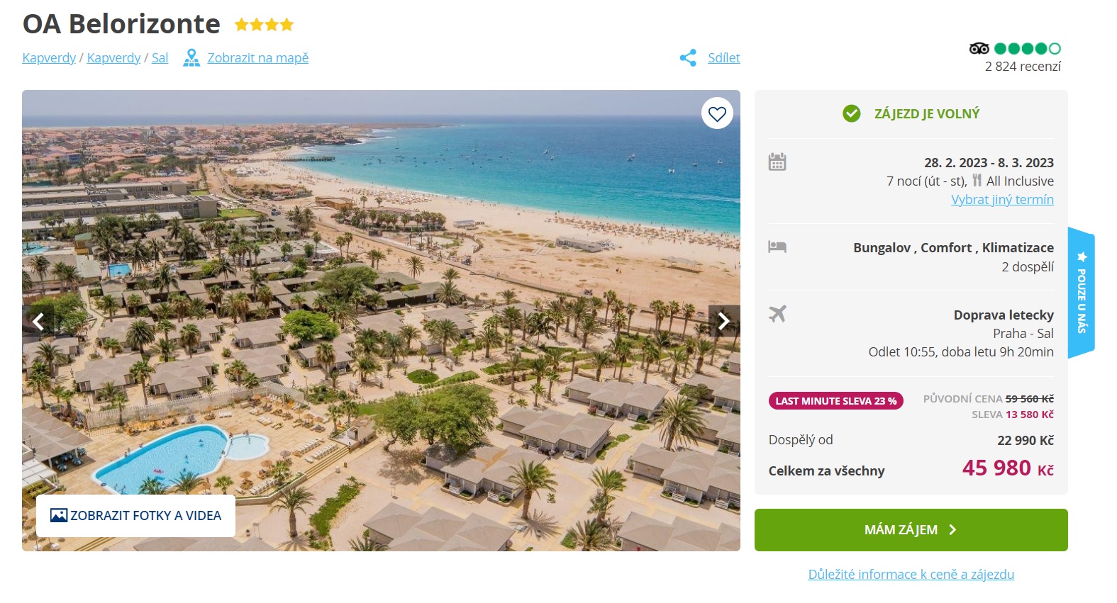Open the POUZE U NÁS side tab
This screenshot has width=1117, height=603.
(x=1082, y=292)
